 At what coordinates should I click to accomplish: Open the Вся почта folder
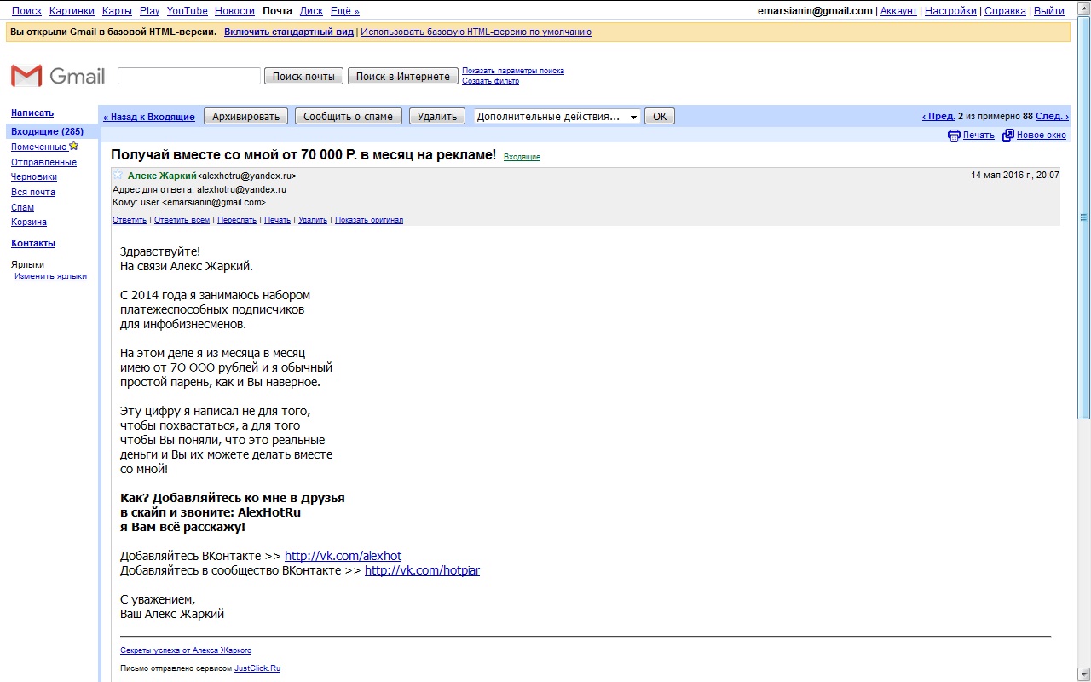[33, 192]
